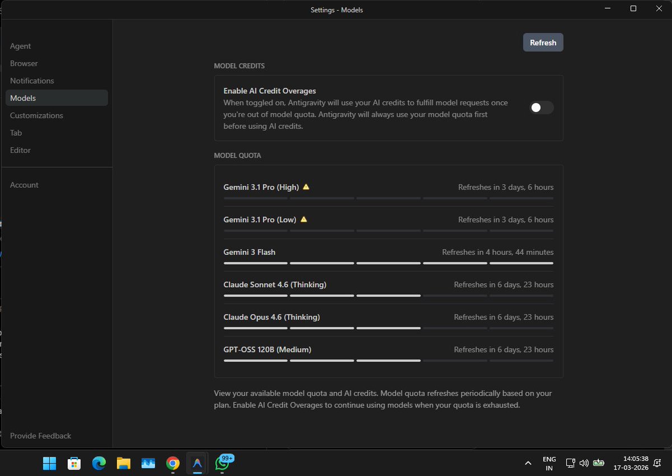Open Windows Start menu

point(49,463)
